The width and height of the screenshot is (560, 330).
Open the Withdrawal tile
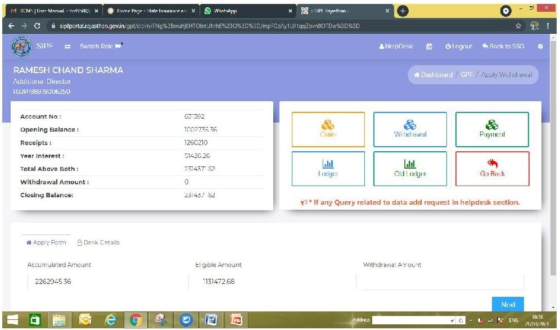click(410, 129)
